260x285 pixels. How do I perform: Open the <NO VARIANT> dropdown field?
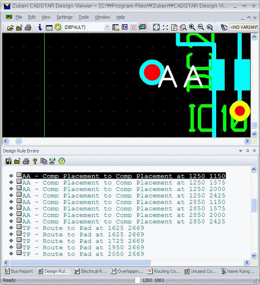[244, 28]
